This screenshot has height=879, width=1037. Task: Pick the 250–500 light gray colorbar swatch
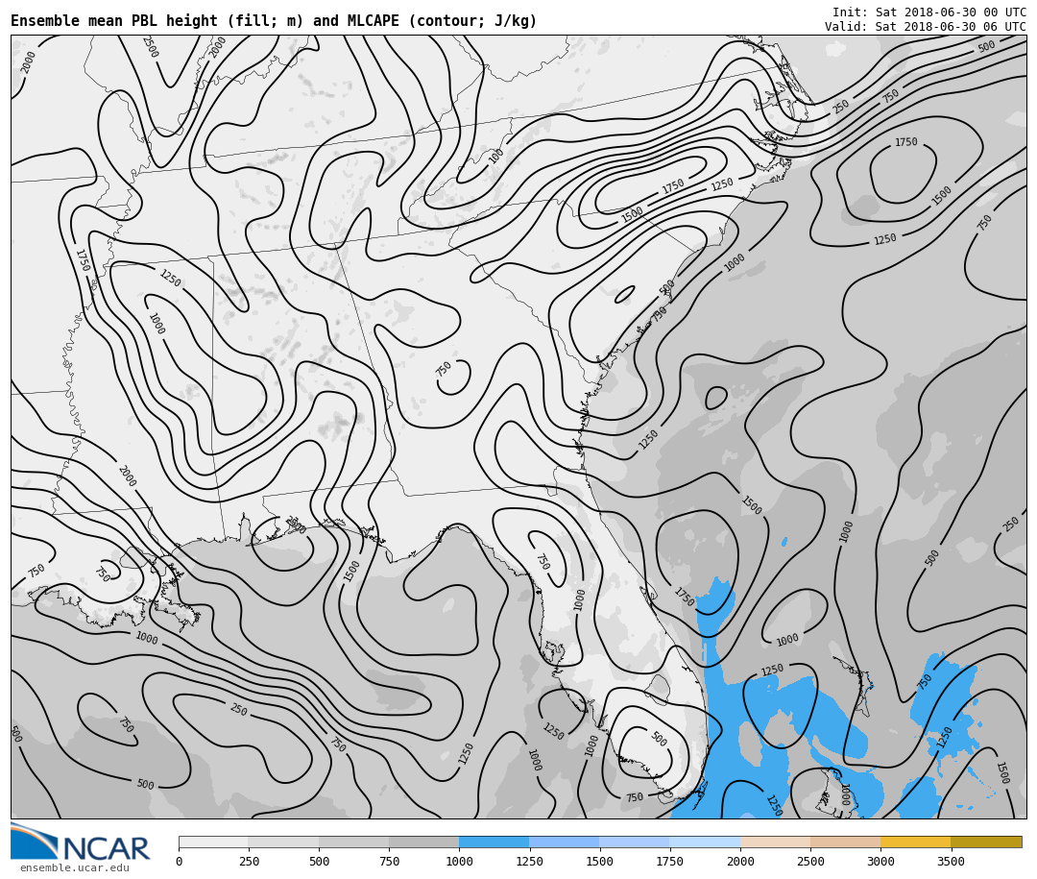[283, 842]
